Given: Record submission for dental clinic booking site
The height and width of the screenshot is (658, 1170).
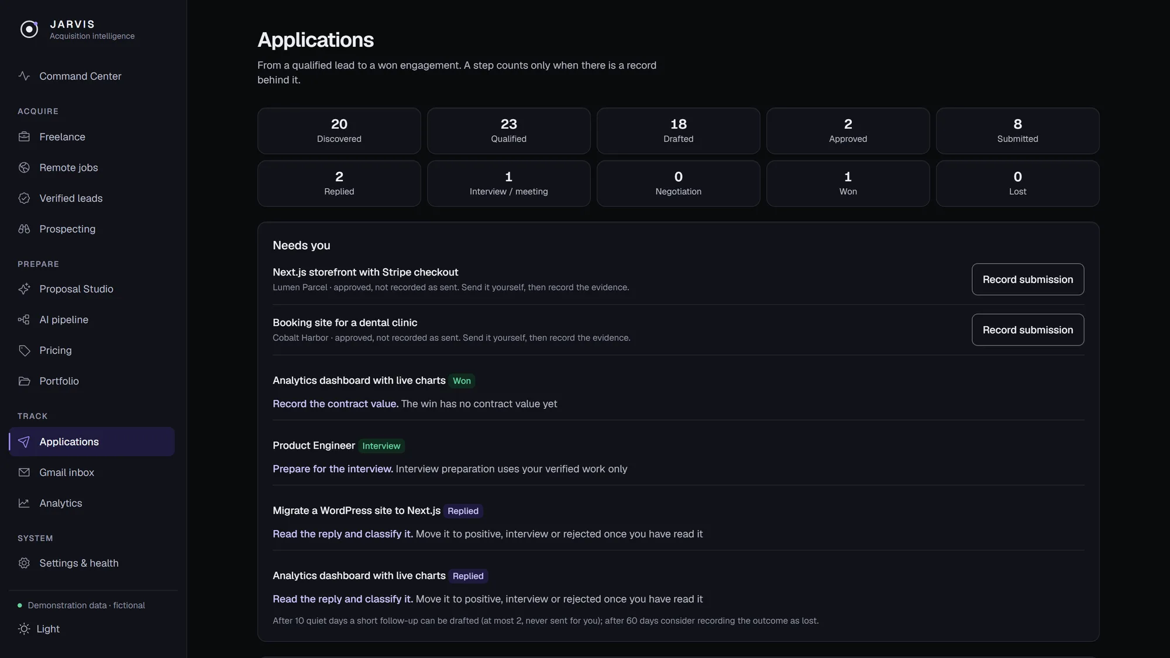Looking at the screenshot, I should click(1027, 330).
